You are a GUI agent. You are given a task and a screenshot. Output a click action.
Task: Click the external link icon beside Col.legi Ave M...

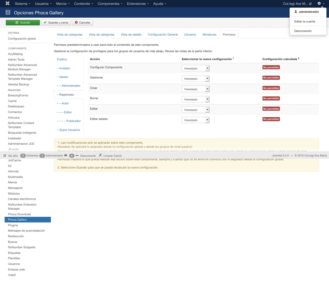(x=310, y=4)
